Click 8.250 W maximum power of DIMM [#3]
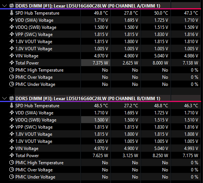This screenshot has height=183, width=203. 160,155
